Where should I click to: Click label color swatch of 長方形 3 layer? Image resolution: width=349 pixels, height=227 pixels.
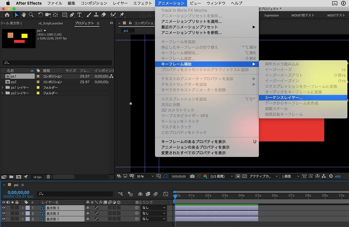[28, 208]
